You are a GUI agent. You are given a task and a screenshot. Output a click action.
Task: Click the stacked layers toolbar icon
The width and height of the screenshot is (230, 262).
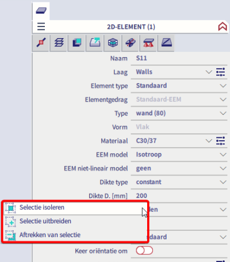click(x=59, y=43)
